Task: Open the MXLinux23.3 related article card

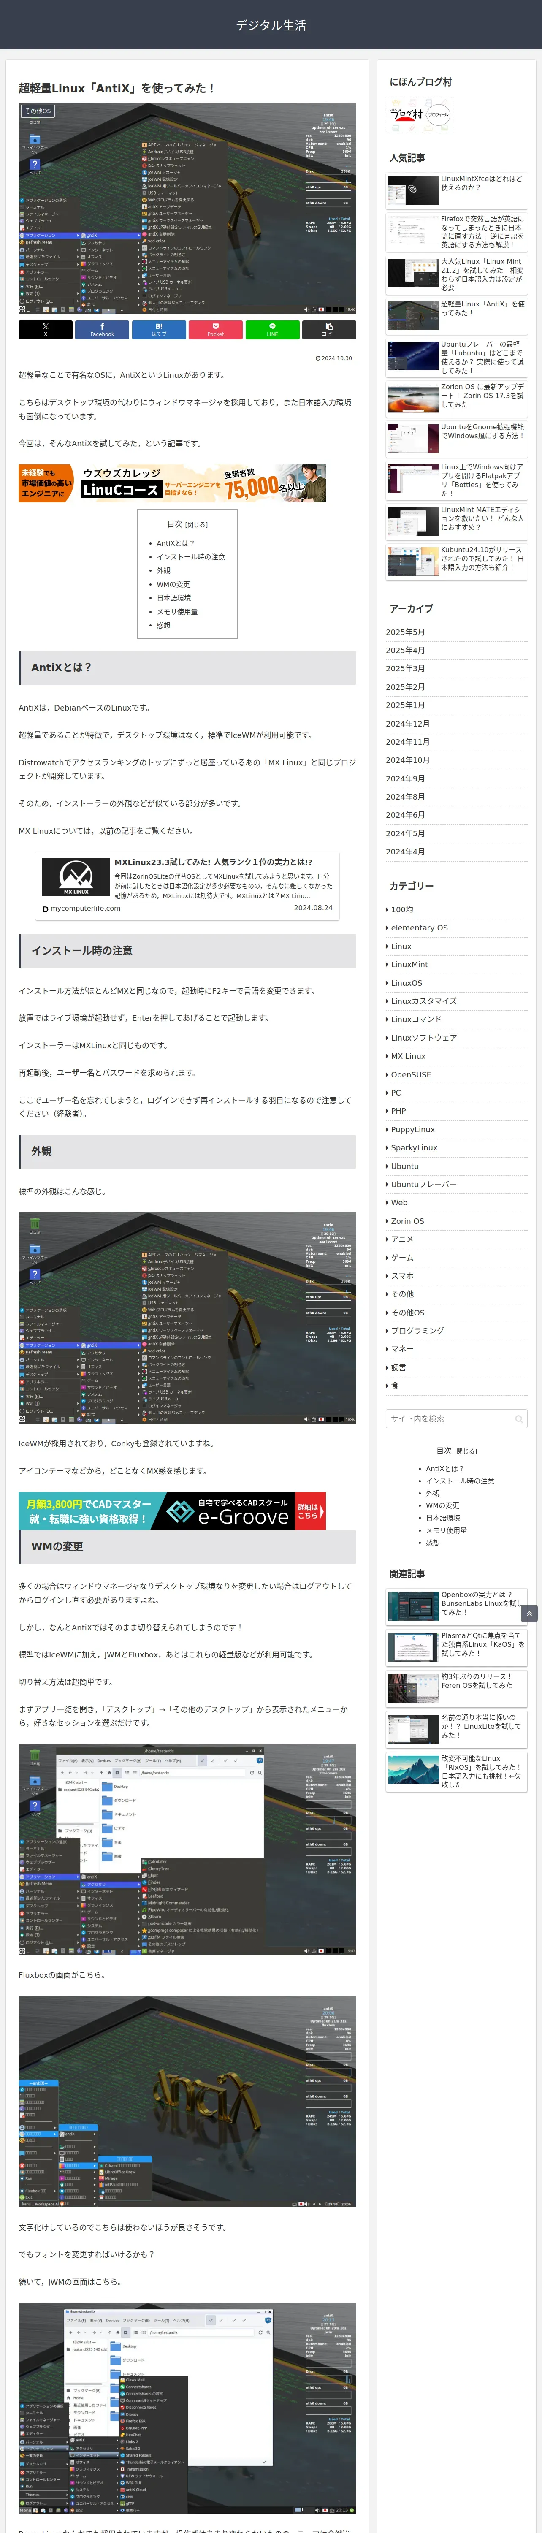Action: coord(187,886)
